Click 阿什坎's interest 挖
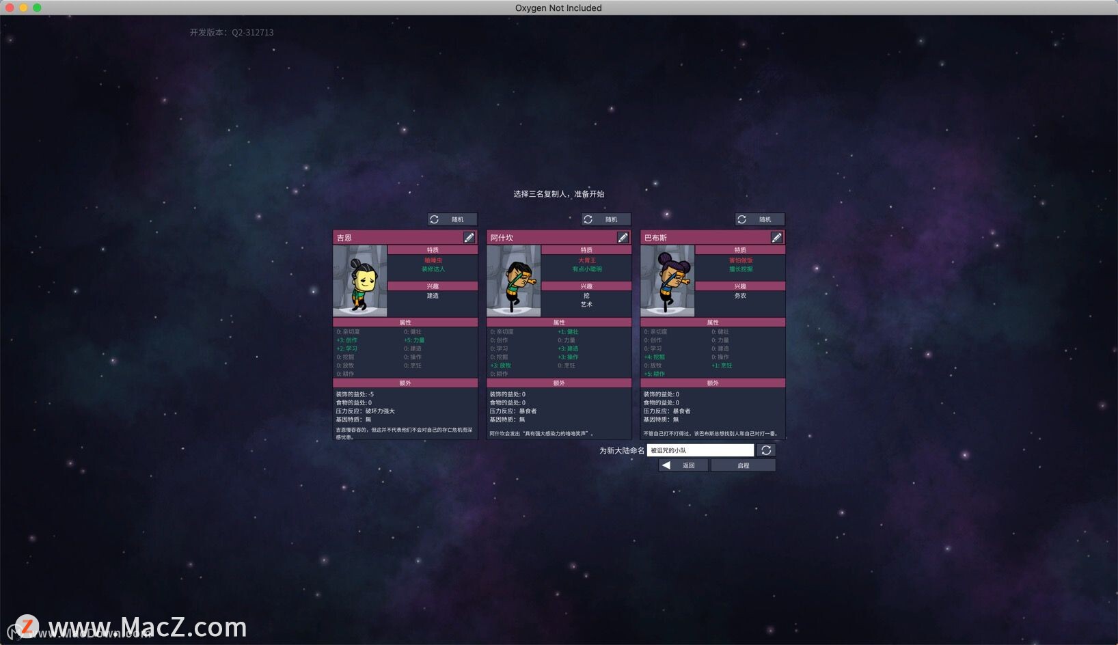1118x645 pixels. pyautogui.click(x=586, y=296)
